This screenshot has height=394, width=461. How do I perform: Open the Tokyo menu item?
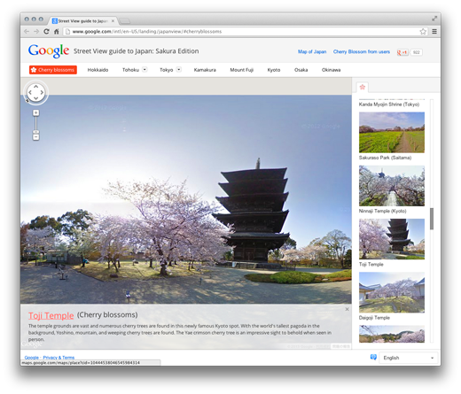tap(166, 70)
